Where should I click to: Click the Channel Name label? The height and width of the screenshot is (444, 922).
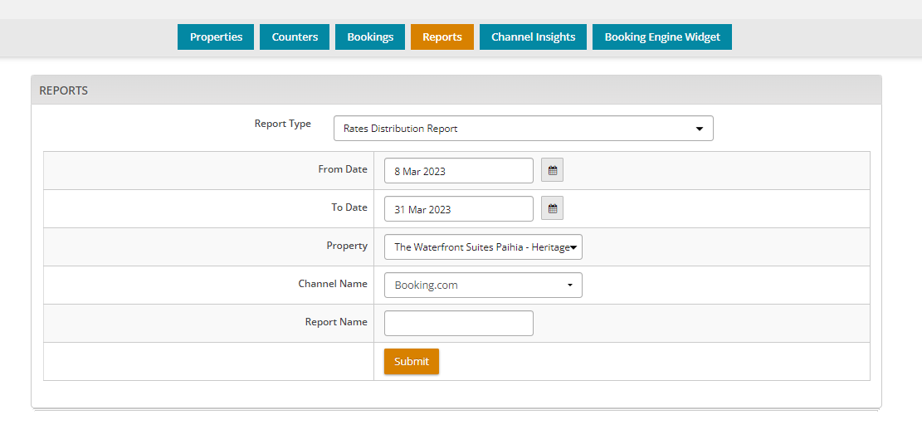[333, 284]
